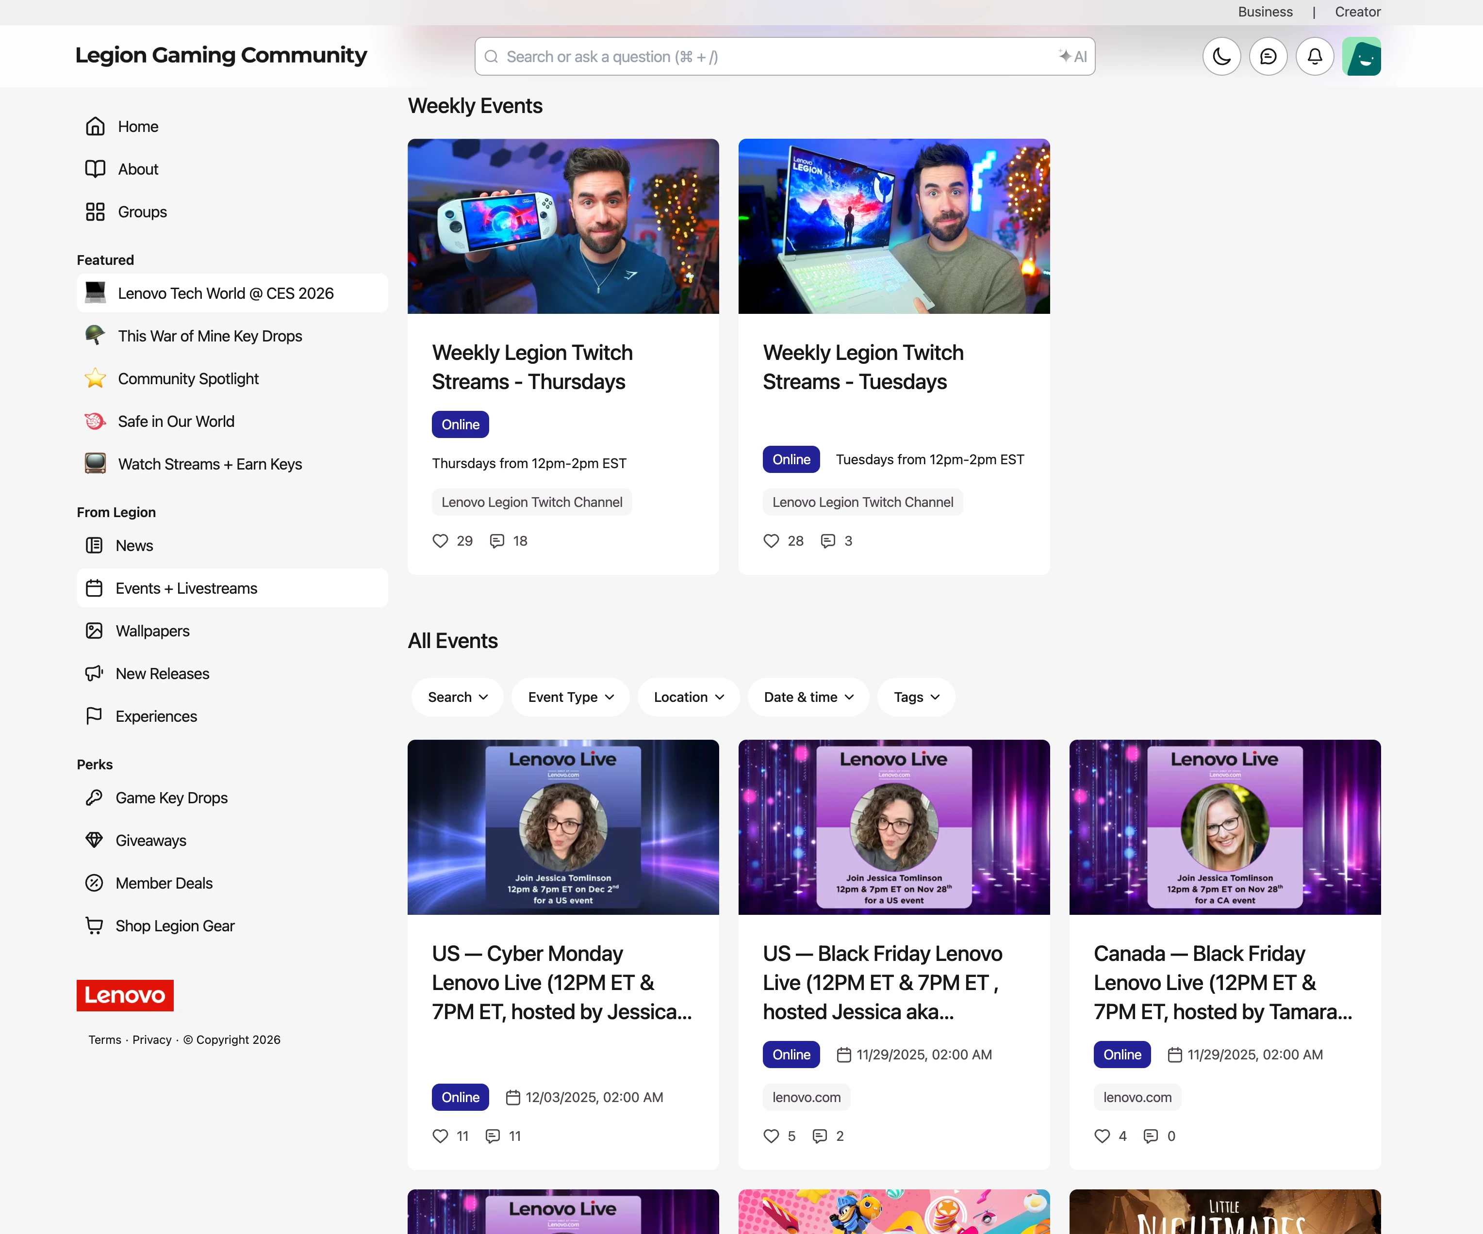Click the Shop Legion Gear cart icon

coord(94,925)
